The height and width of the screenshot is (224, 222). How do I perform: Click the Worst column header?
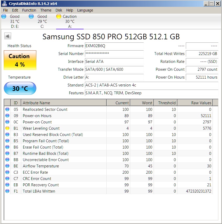[142, 103]
